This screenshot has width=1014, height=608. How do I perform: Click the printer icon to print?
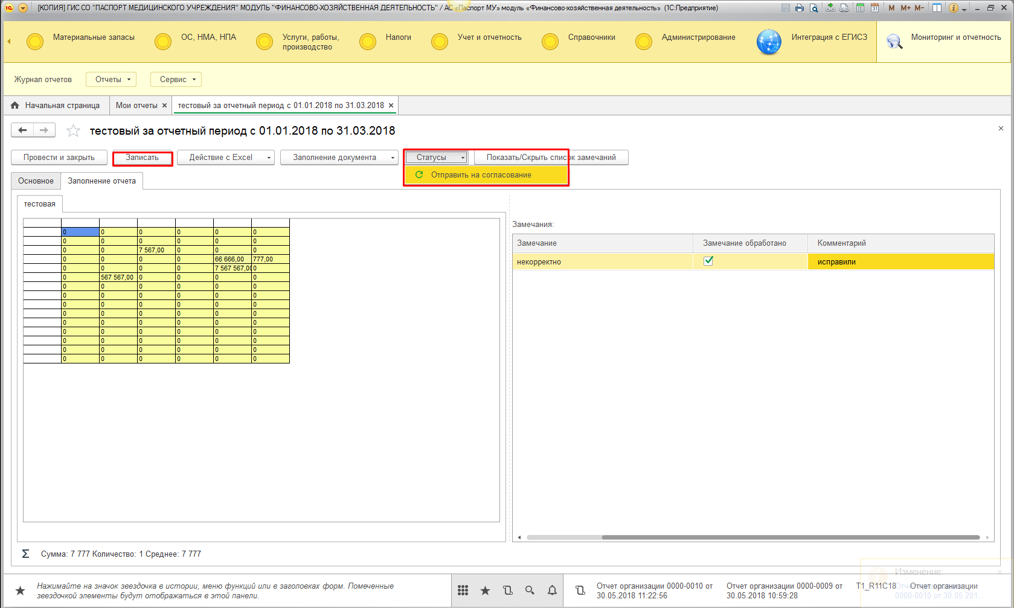point(800,8)
